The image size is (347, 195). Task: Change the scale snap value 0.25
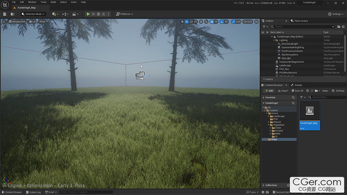coord(238,21)
